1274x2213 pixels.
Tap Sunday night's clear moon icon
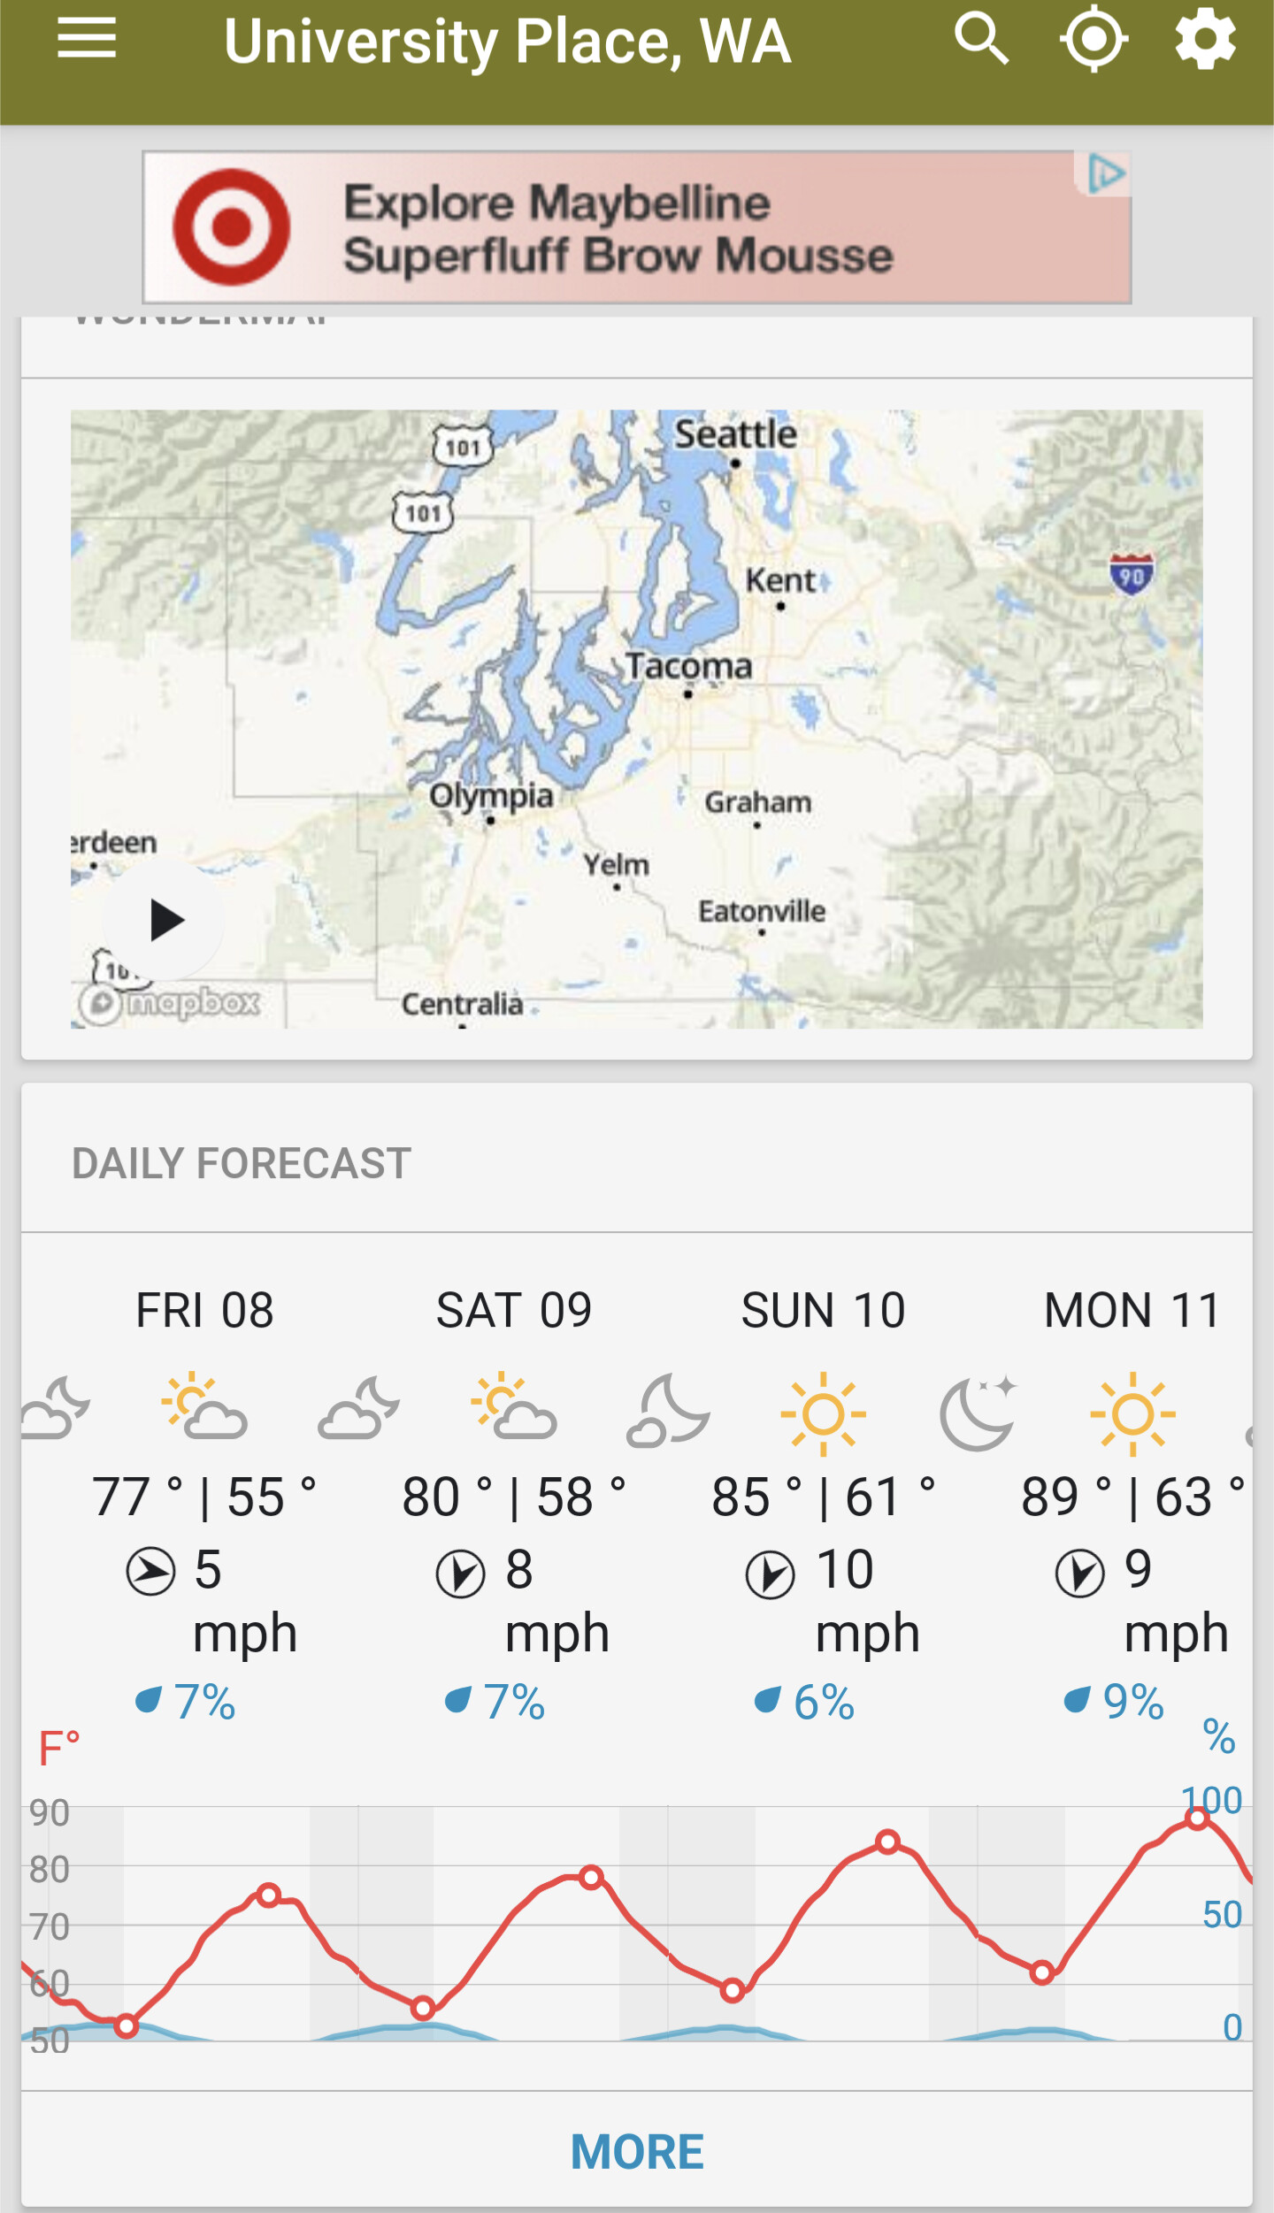(x=978, y=1413)
